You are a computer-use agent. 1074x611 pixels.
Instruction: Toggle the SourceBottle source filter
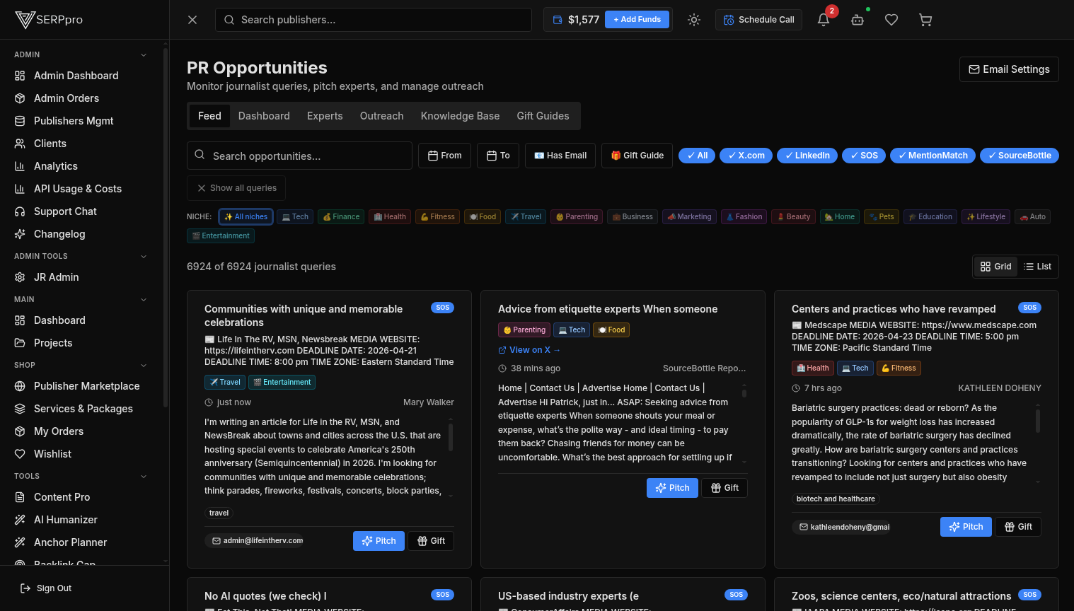click(1019, 155)
